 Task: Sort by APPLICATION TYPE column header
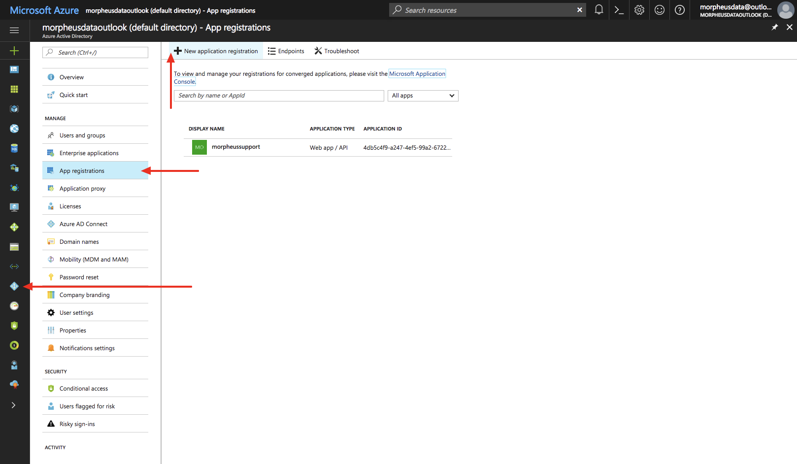pos(332,129)
